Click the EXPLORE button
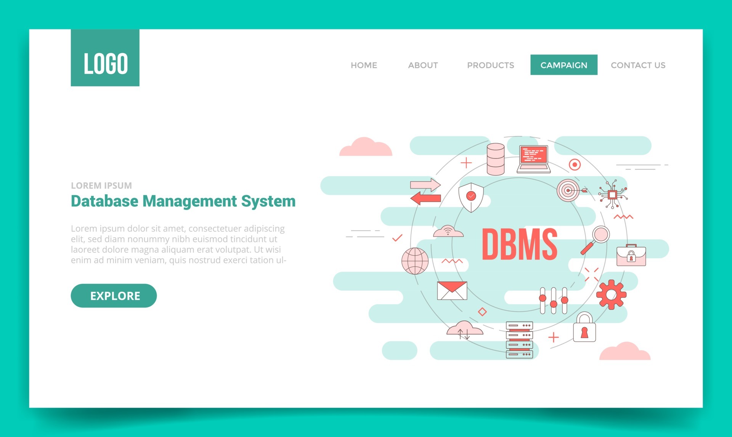 coord(114,295)
